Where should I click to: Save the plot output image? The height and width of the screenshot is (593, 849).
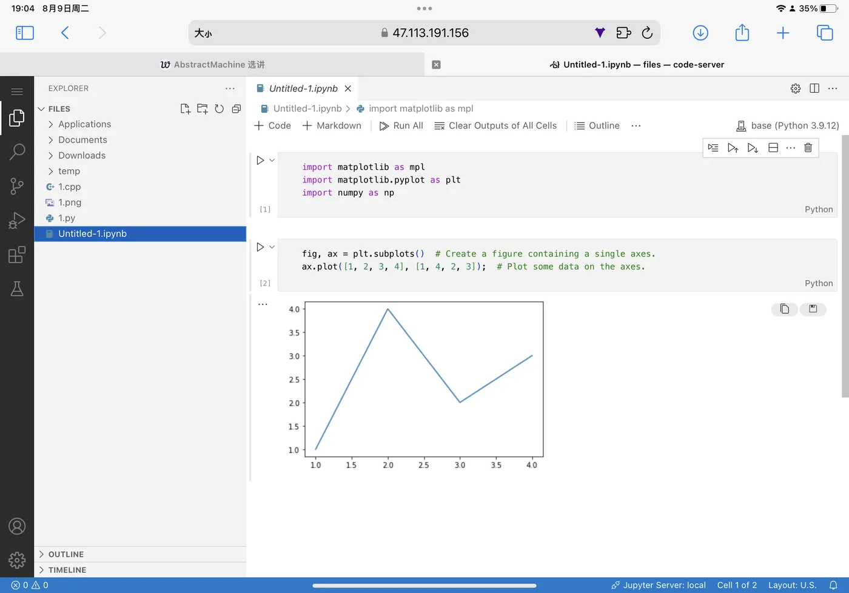813,309
